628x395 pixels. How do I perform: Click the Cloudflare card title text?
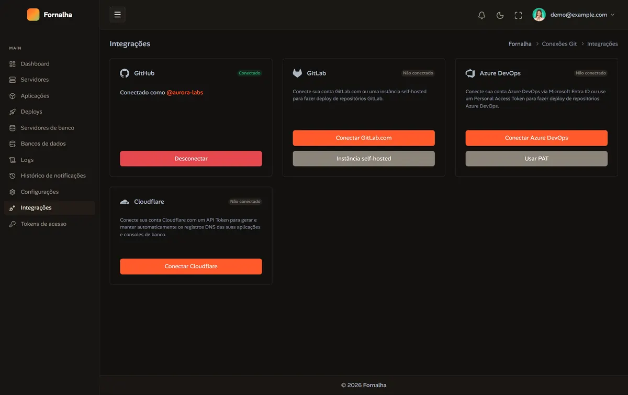149,202
